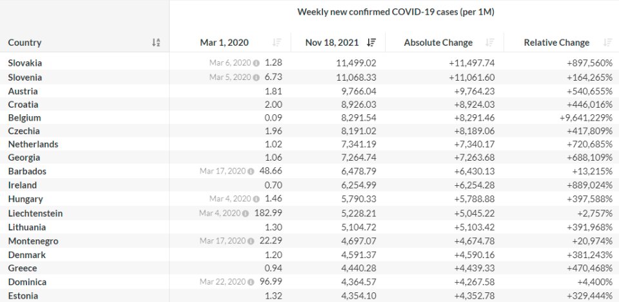The height and width of the screenshot is (302, 619).
Task: Click the Nov 18, 2021 sort icon
Action: coord(371,43)
